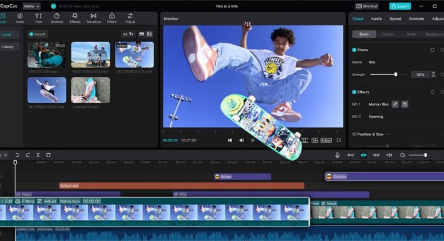
Task: Zoom out the timeline with minus icon
Action: [x=402, y=155]
